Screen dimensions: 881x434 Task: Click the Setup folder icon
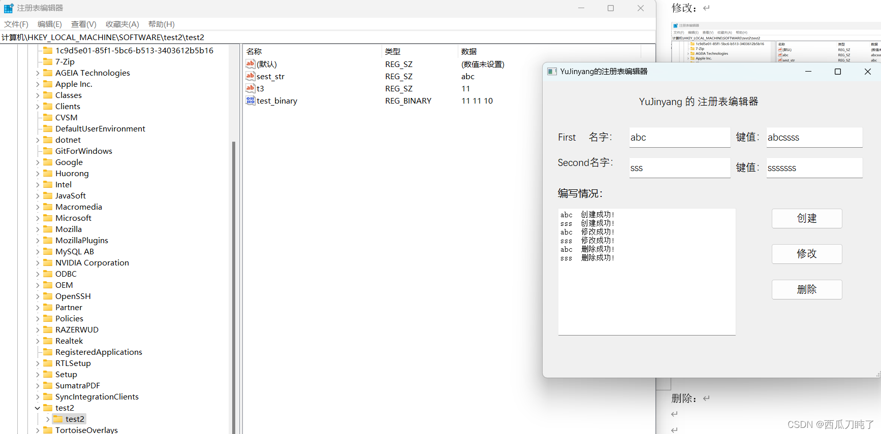[48, 374]
